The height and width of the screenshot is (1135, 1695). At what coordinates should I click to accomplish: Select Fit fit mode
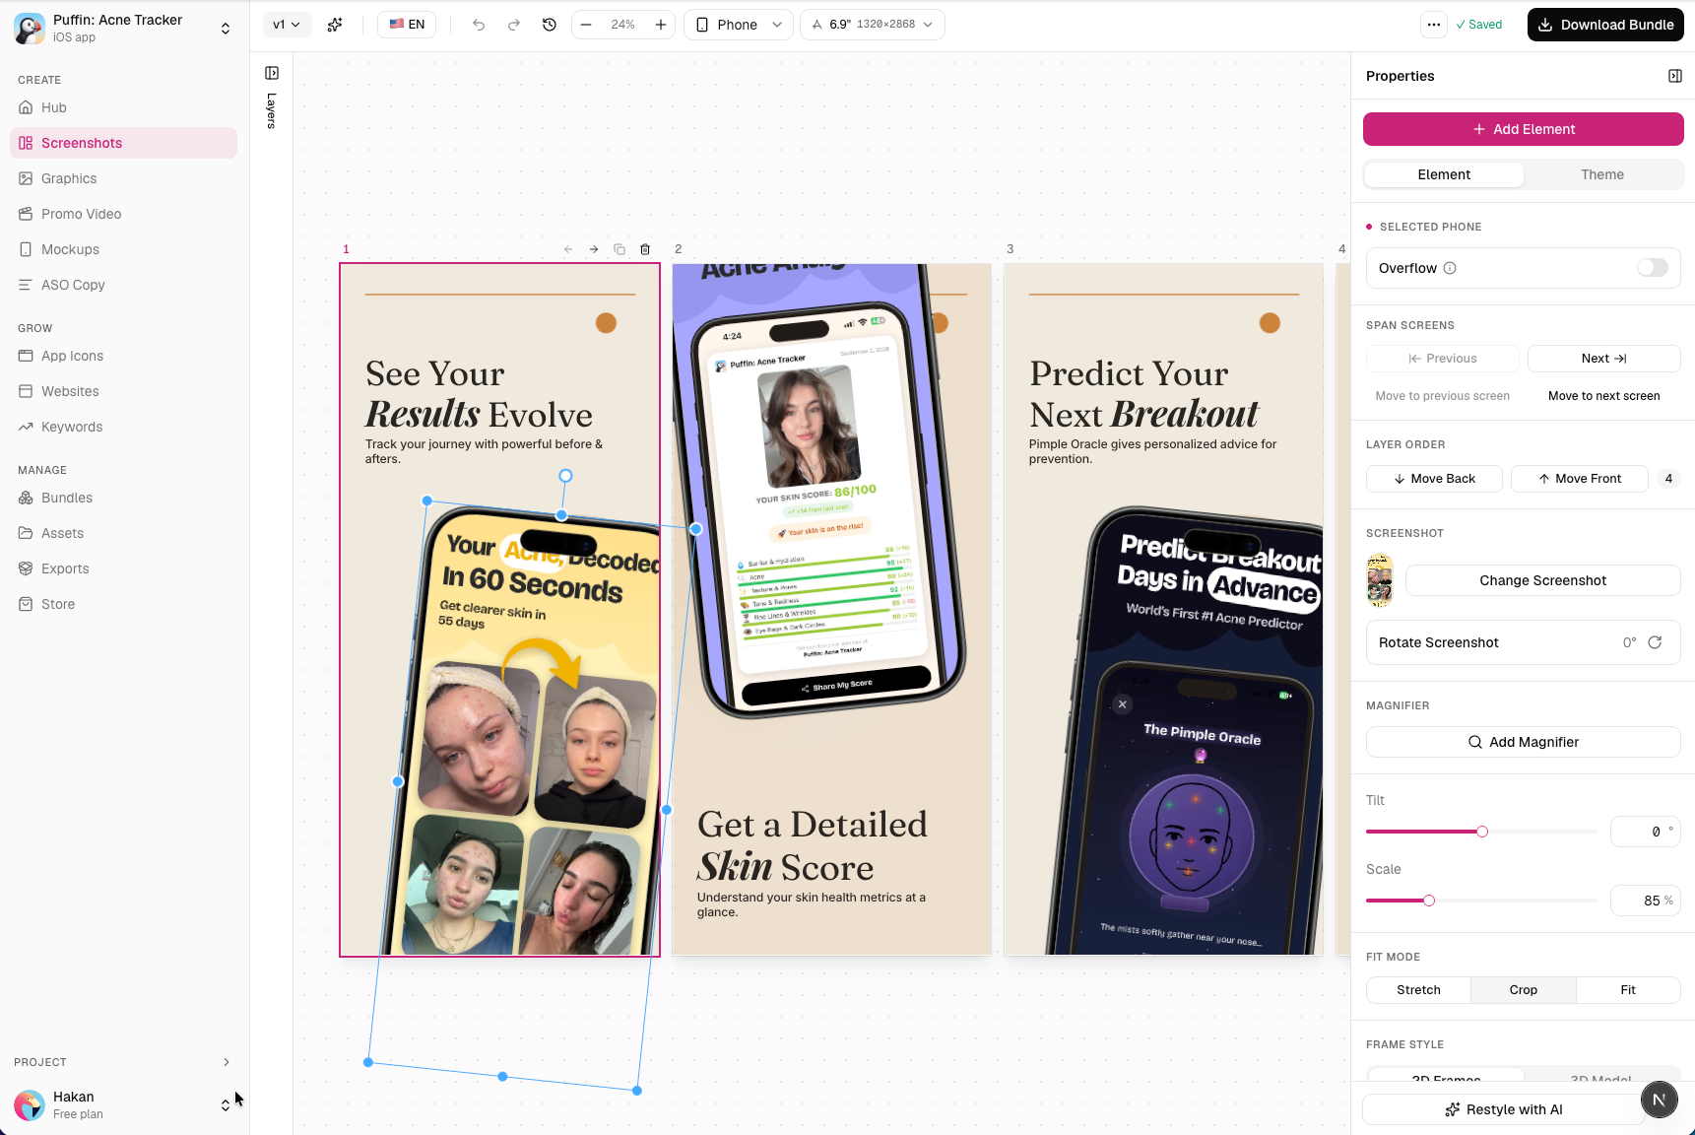1628,990
